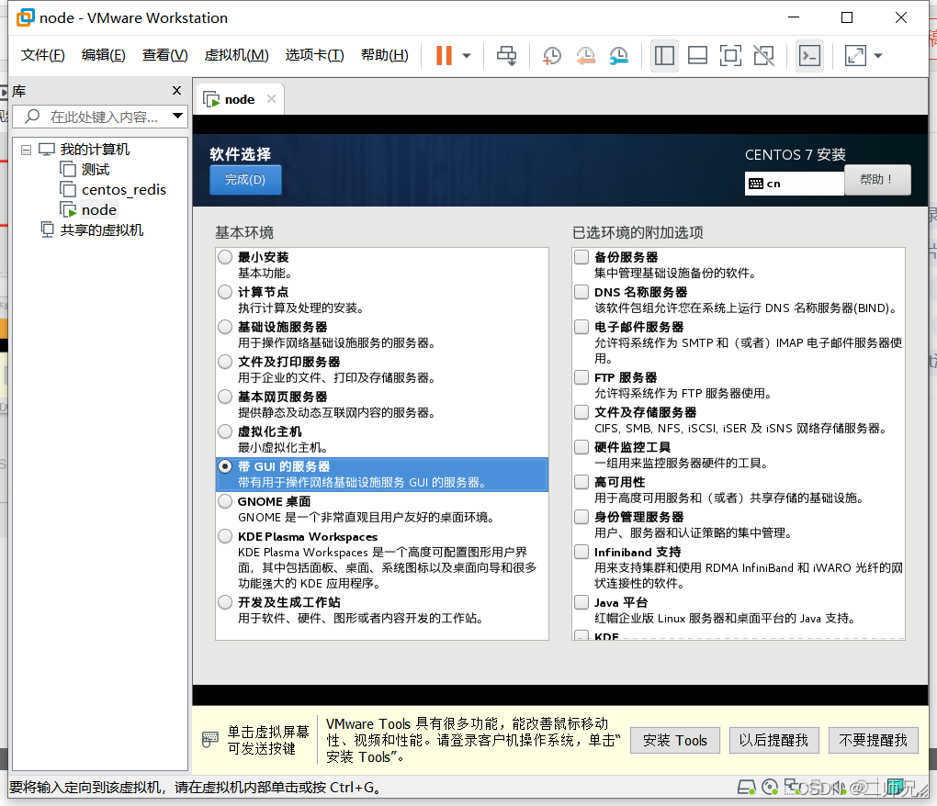Viewport: 937px width, 806px height.
Task: Check the Java 平台 checkbox
Action: (581, 602)
